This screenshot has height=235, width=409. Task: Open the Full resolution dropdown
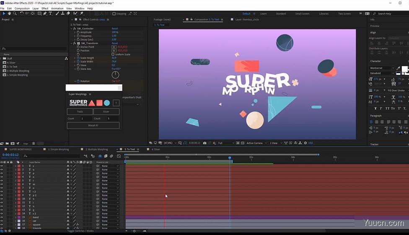226,143
